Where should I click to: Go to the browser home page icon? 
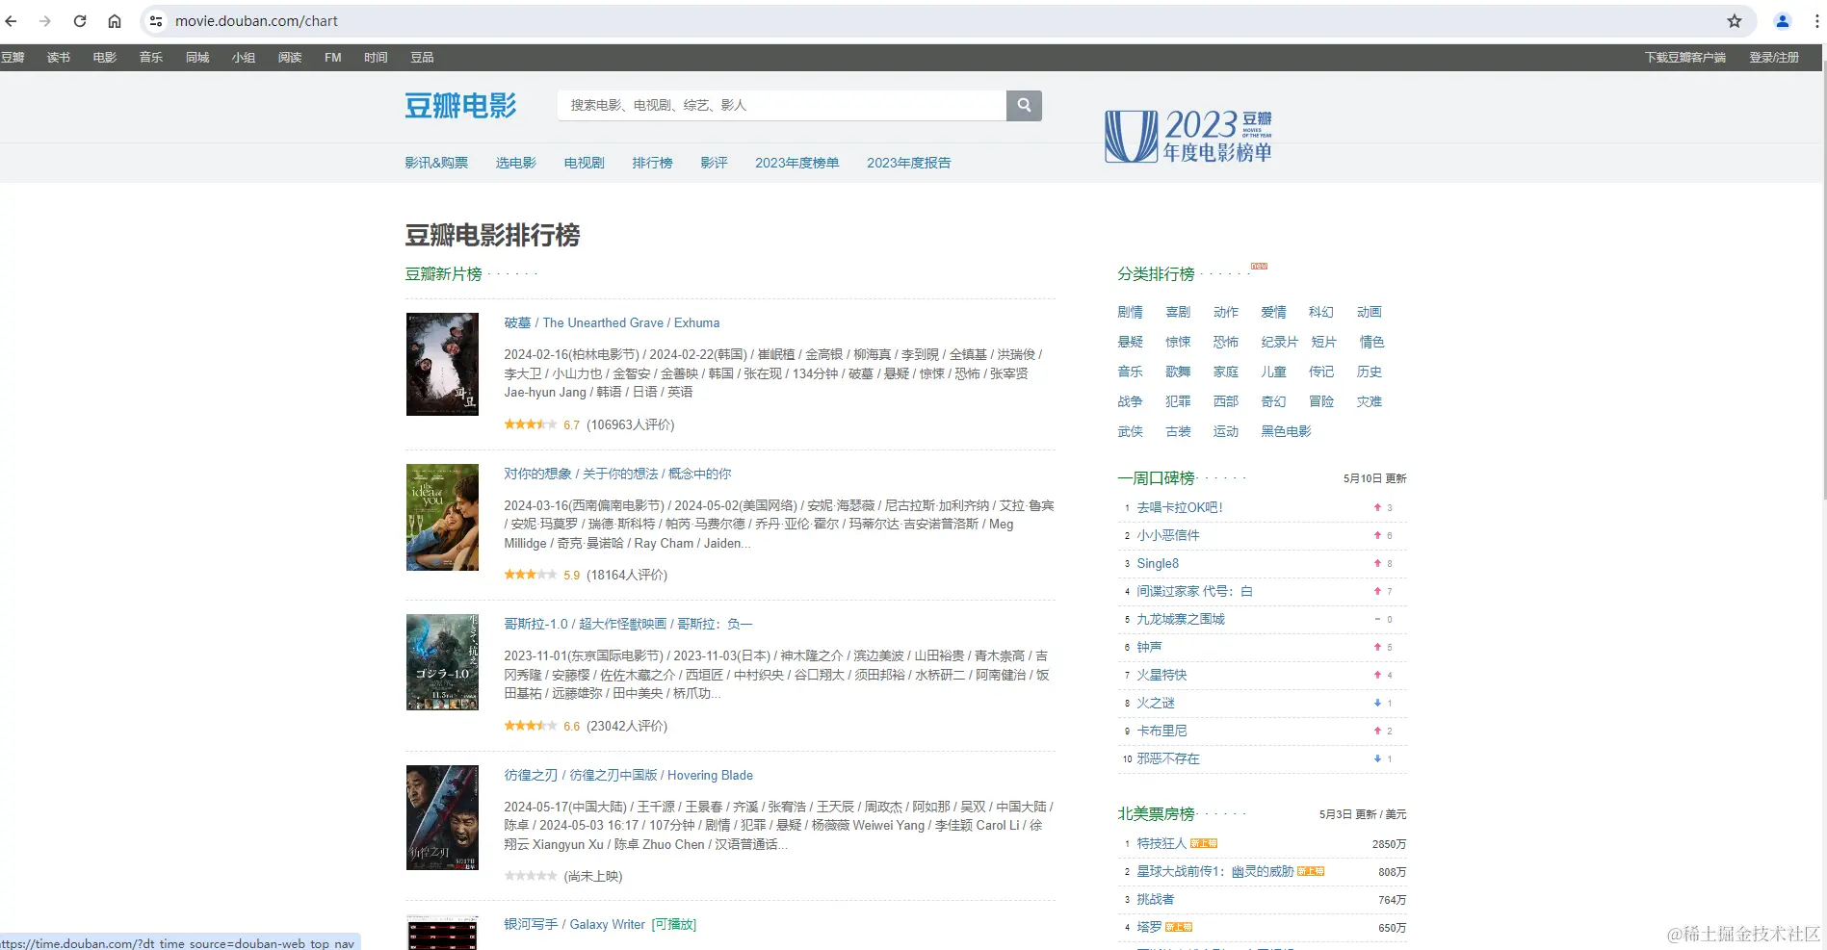115,21
